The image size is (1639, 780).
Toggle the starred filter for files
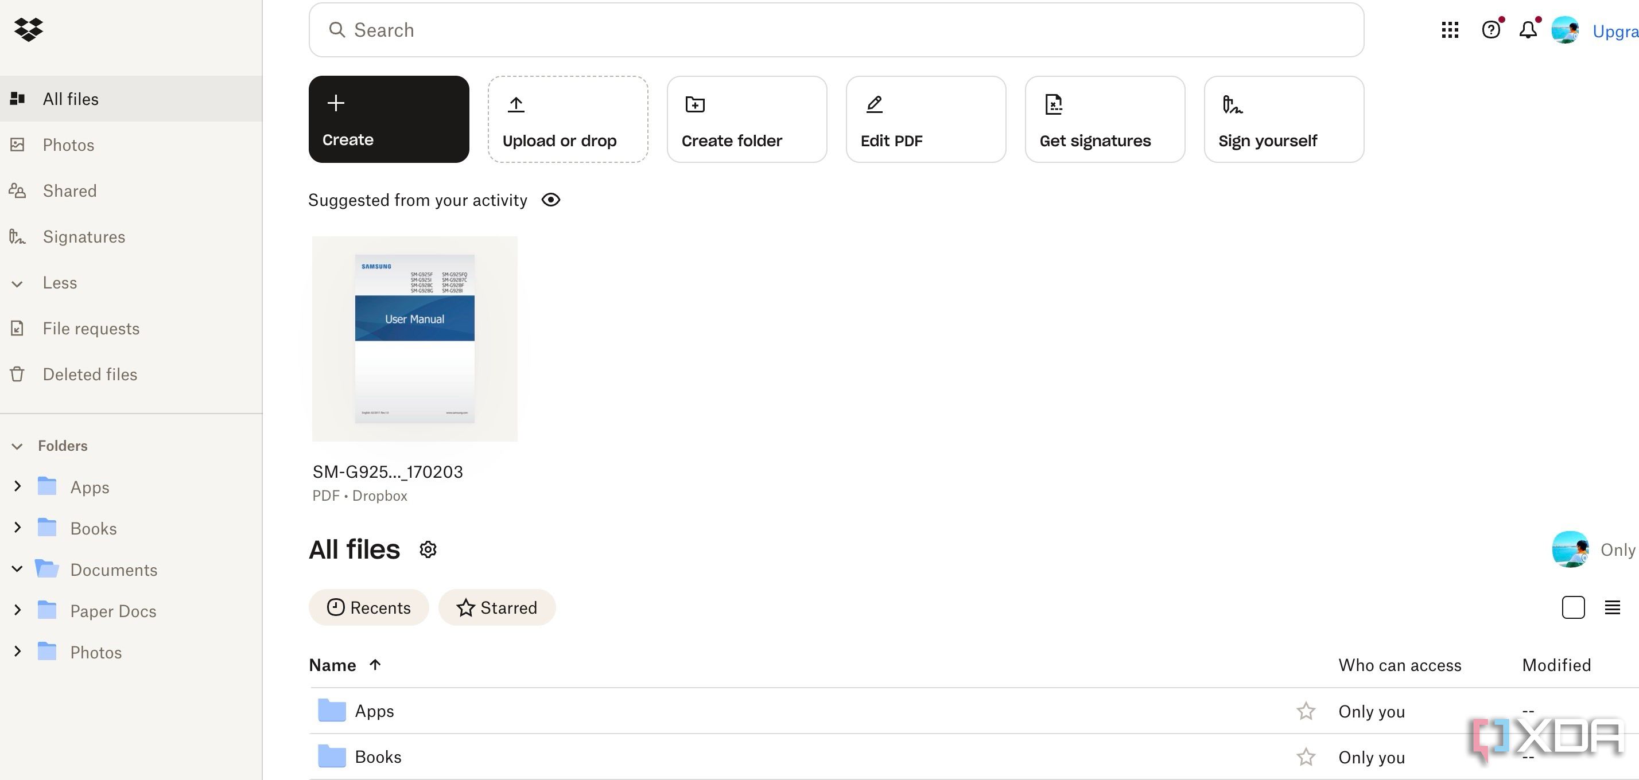pyautogui.click(x=496, y=607)
